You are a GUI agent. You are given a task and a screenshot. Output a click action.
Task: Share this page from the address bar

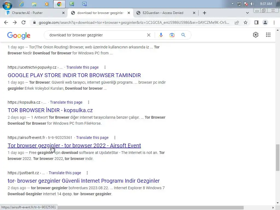coord(237,22)
